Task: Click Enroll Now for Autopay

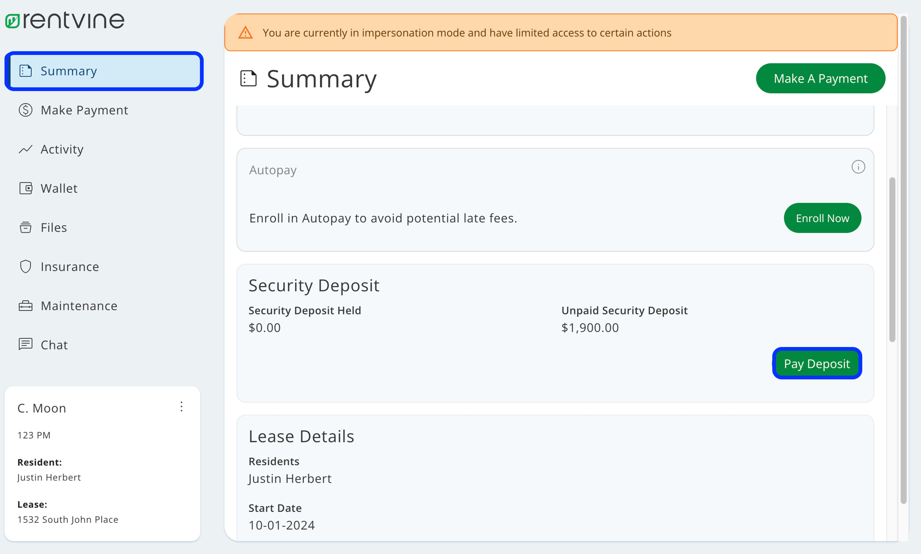Action: coord(822,218)
